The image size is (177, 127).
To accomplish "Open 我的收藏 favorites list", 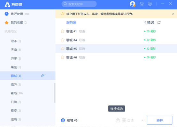I will coord(28,23).
